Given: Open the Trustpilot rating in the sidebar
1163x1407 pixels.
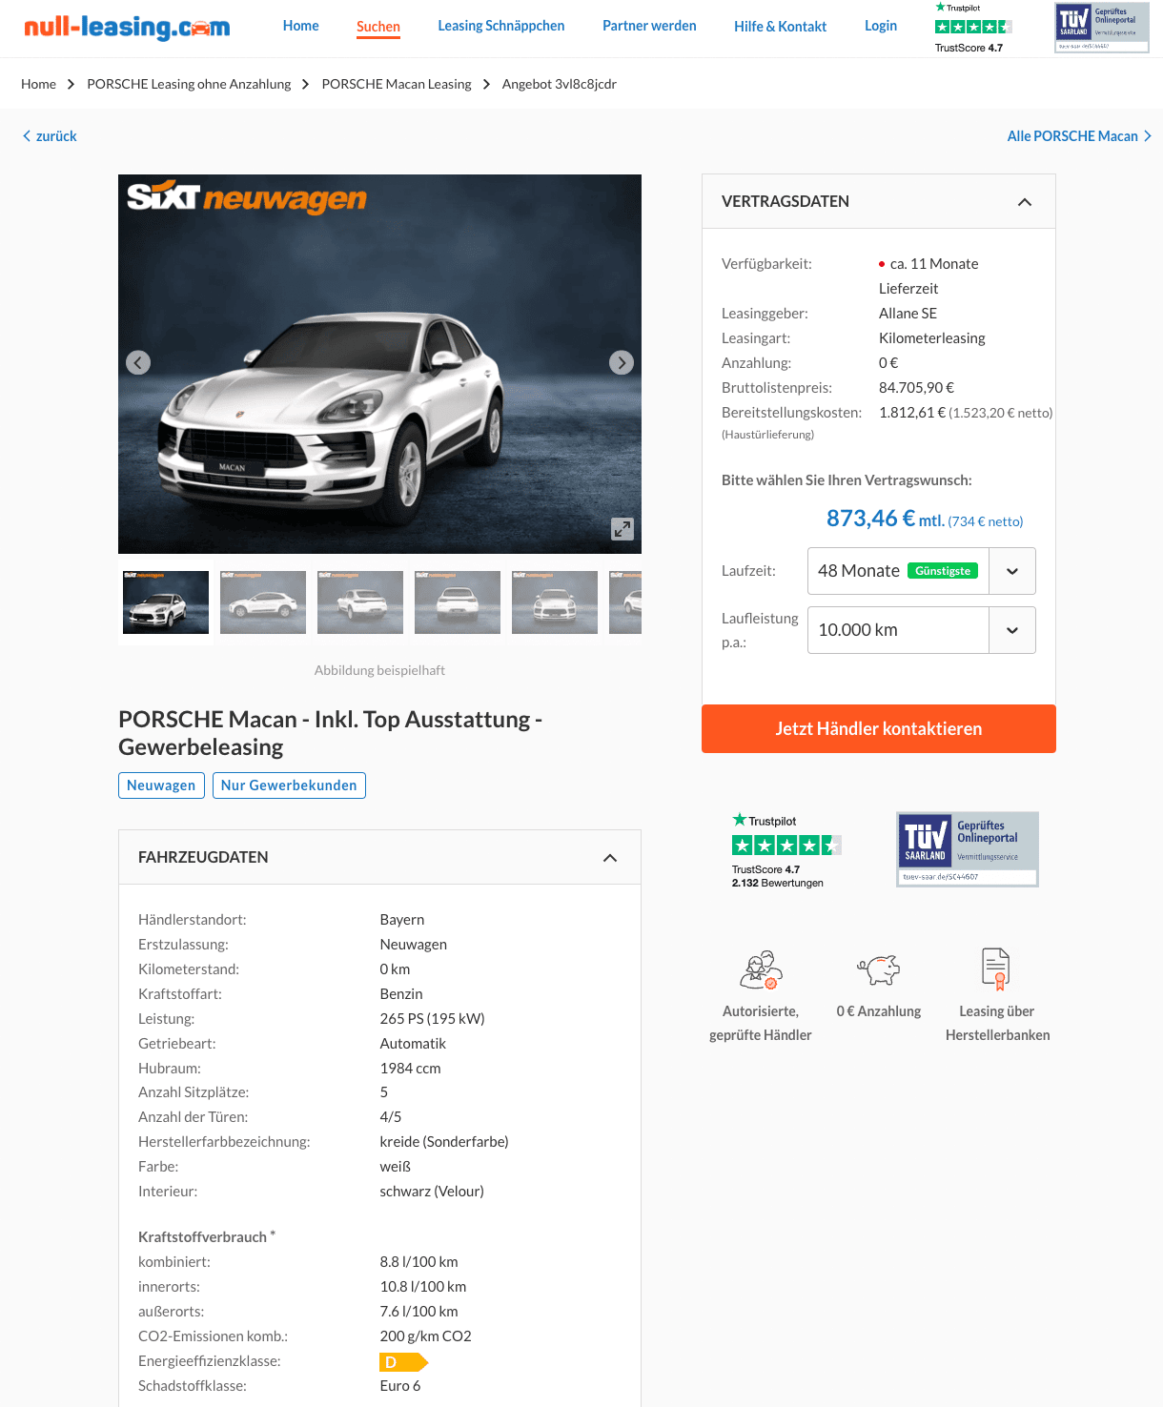Looking at the screenshot, I should 786,849.
